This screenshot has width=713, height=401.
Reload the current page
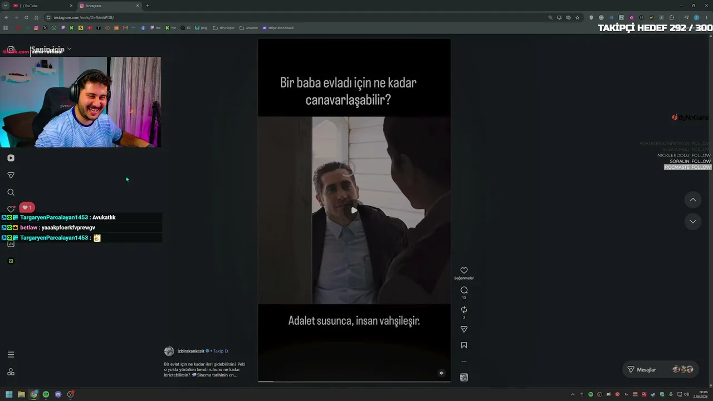click(x=26, y=17)
